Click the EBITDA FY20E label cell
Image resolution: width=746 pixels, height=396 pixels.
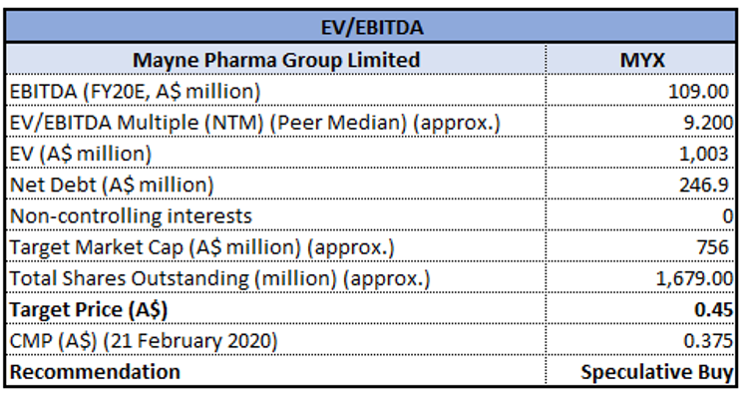tap(276, 91)
